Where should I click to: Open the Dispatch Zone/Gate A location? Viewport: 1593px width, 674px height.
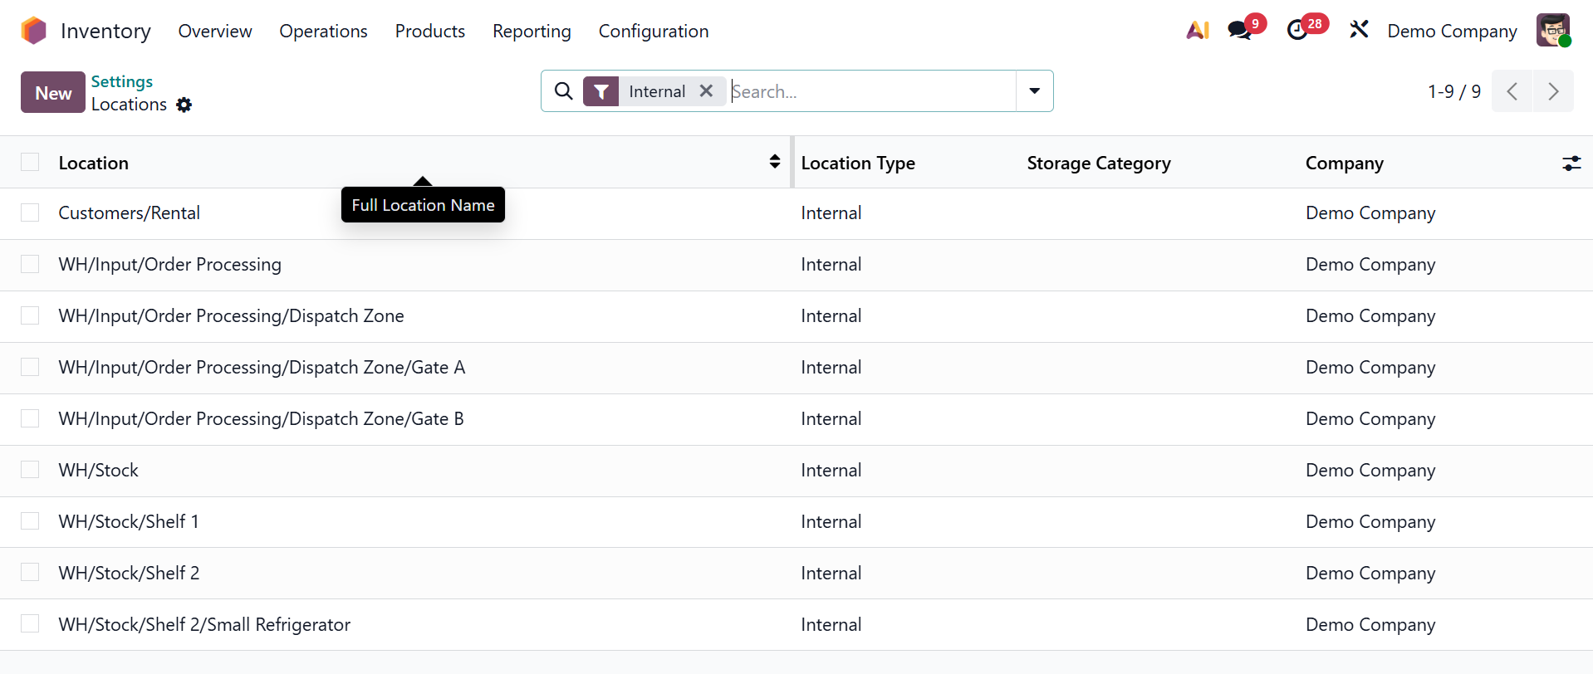[x=262, y=367]
